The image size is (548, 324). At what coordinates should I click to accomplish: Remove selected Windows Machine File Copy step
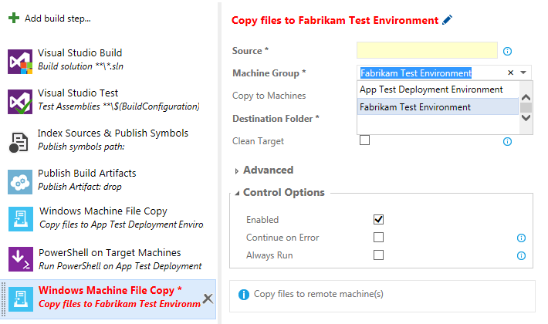208,299
